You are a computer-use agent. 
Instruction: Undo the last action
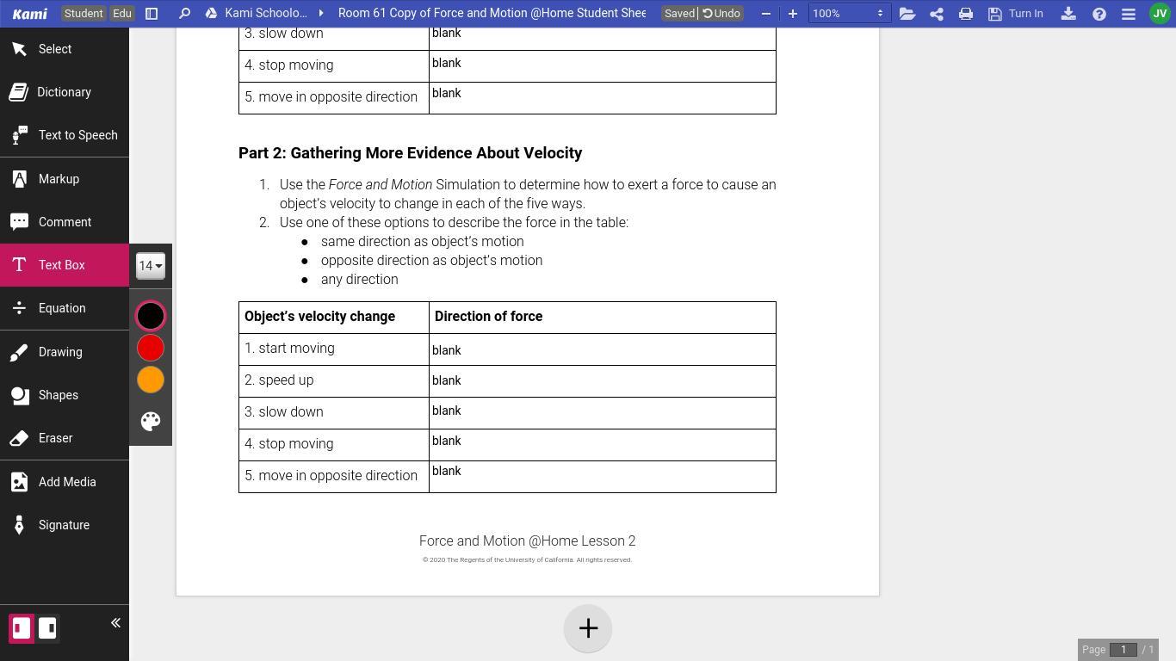721,14
